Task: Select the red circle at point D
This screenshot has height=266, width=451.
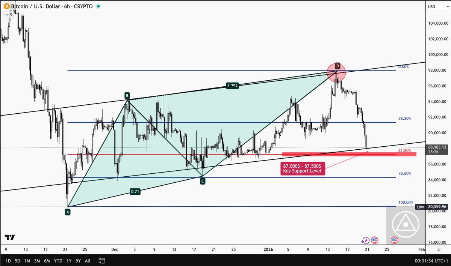Action: pyautogui.click(x=336, y=72)
